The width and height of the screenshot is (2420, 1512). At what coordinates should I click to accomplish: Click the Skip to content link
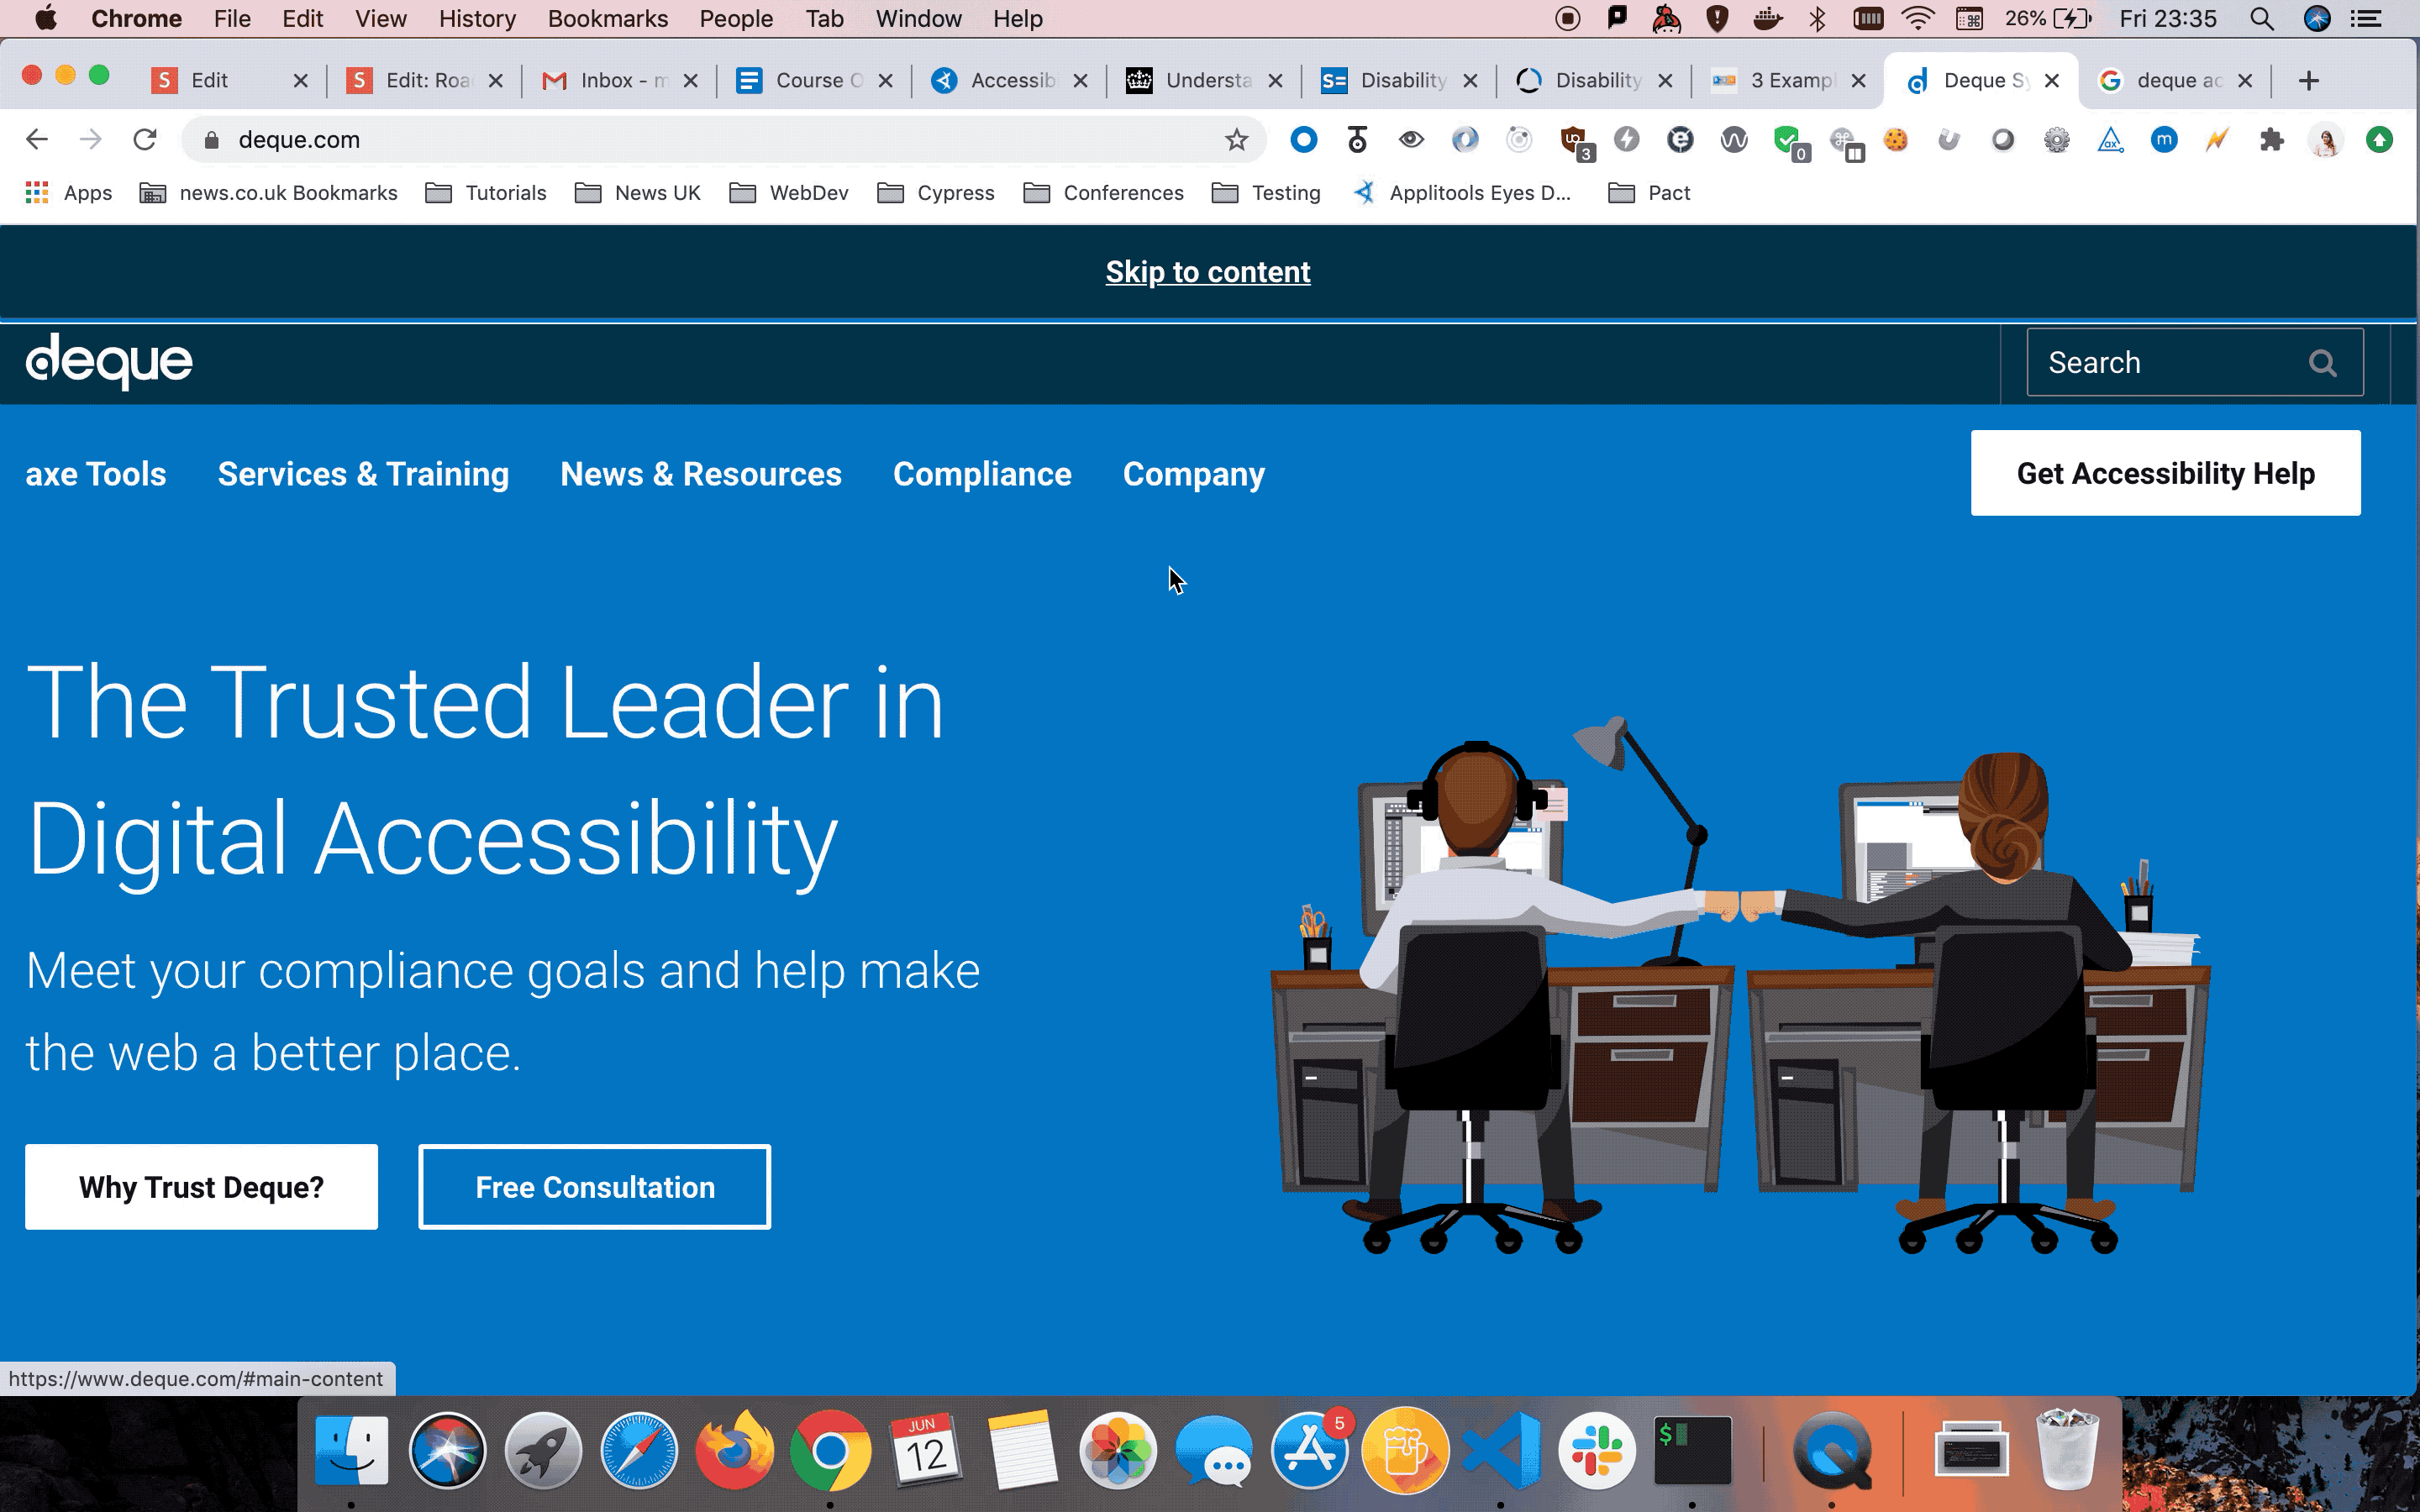tap(1207, 272)
